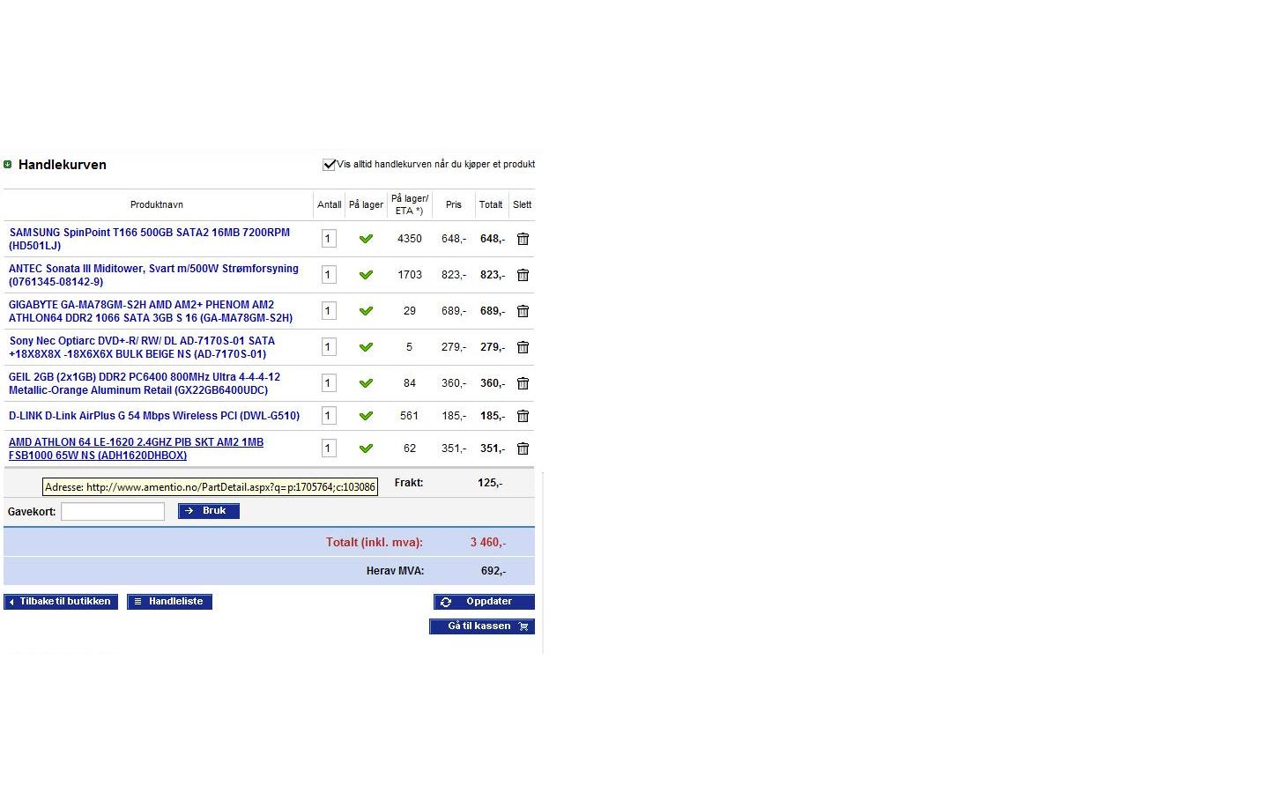Select price 689,- in Pris column
This screenshot has height=793, width=1269.
454,311
